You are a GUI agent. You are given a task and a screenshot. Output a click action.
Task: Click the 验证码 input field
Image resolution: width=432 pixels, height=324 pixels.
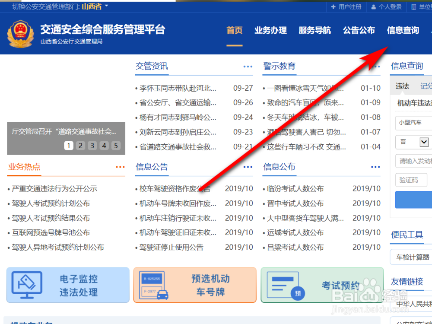coord(411,180)
